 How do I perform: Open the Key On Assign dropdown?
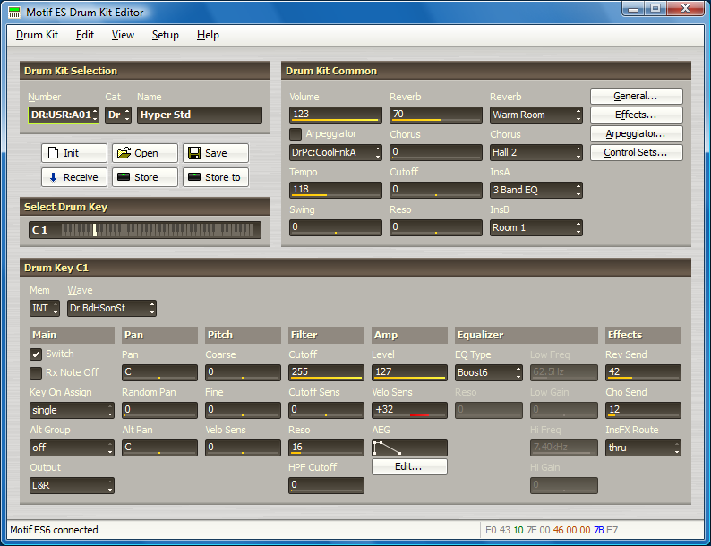click(72, 410)
